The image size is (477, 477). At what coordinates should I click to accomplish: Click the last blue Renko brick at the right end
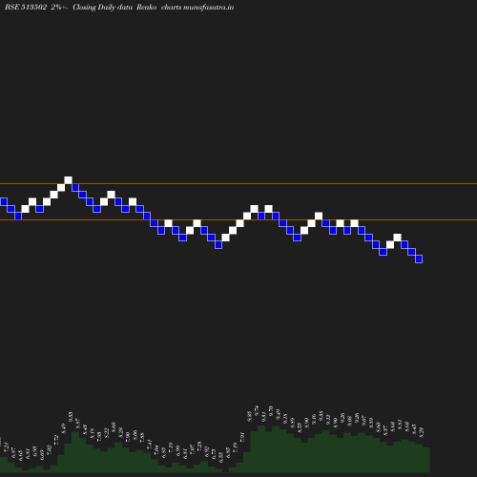coord(419,259)
